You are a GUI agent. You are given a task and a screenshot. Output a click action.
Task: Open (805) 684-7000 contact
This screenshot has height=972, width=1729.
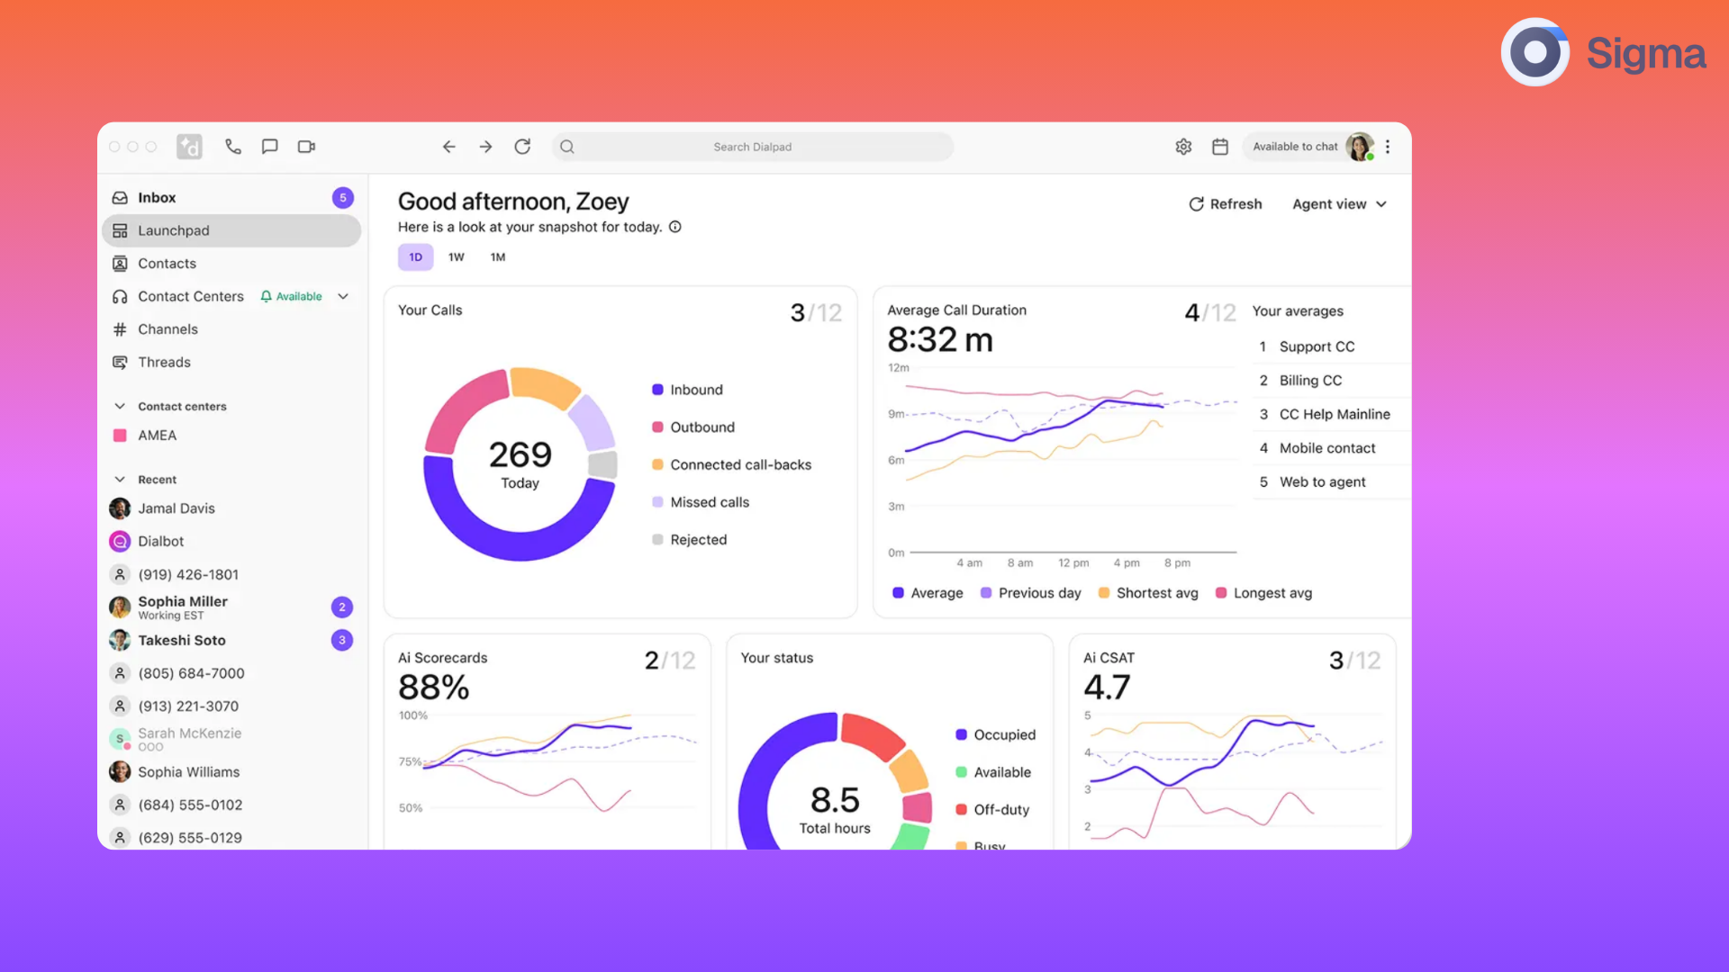tap(232, 673)
